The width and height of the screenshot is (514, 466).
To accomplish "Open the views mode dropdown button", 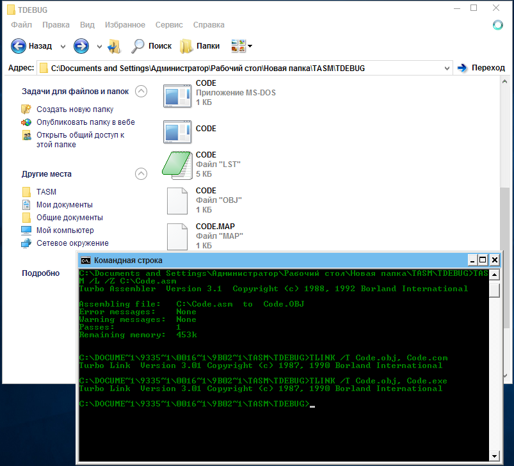I will click(x=241, y=46).
